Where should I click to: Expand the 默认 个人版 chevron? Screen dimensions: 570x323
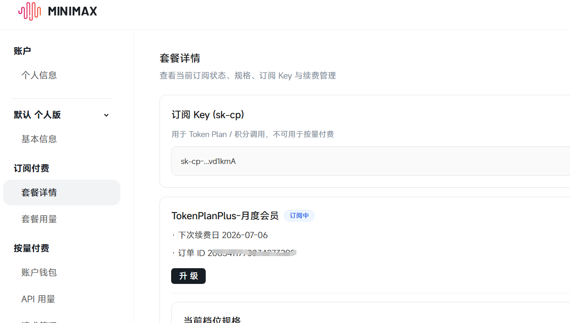106,115
